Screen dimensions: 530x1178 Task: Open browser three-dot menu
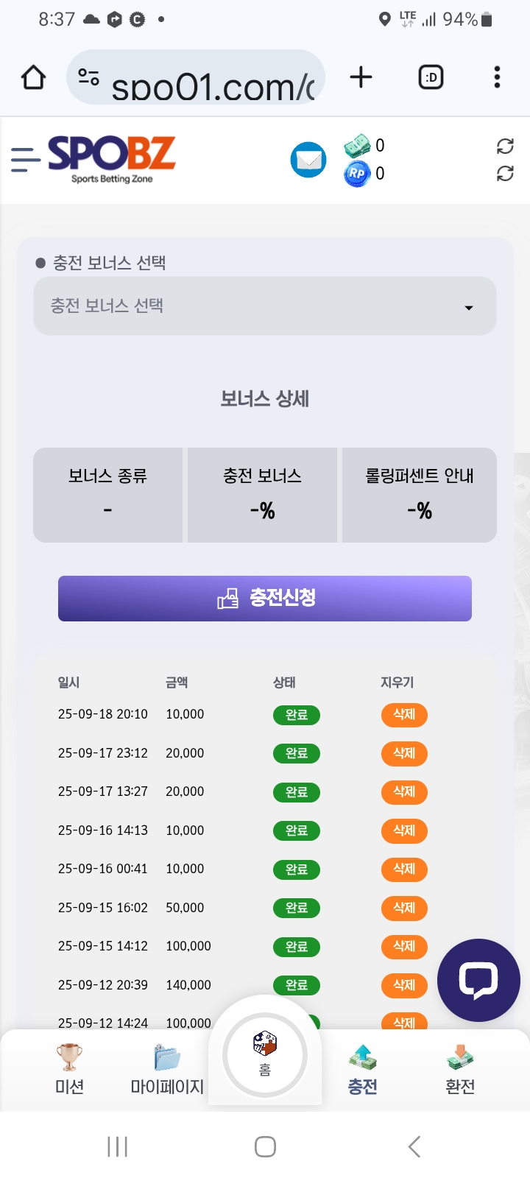pyautogui.click(x=497, y=77)
